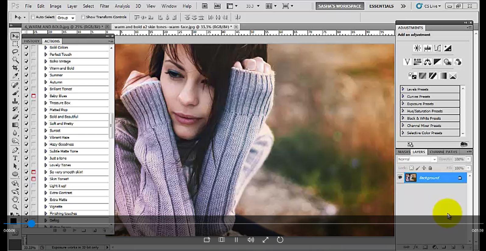Viewport: 486px width, 251px height.
Task: Open the Auto-Select Group dropdown
Action: coord(66,18)
